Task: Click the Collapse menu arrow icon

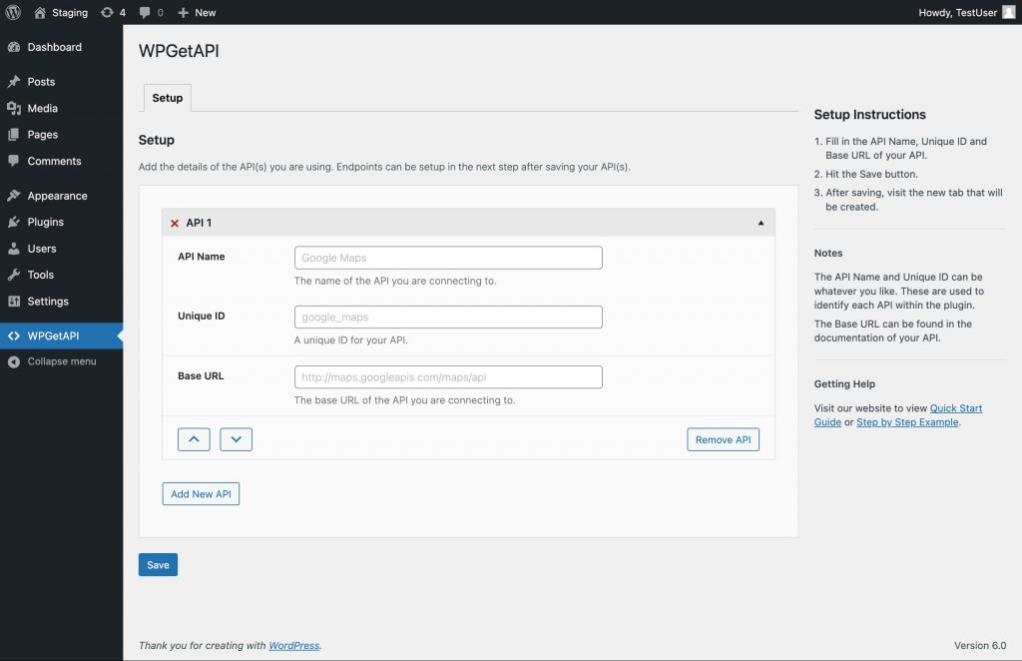Action: [14, 361]
